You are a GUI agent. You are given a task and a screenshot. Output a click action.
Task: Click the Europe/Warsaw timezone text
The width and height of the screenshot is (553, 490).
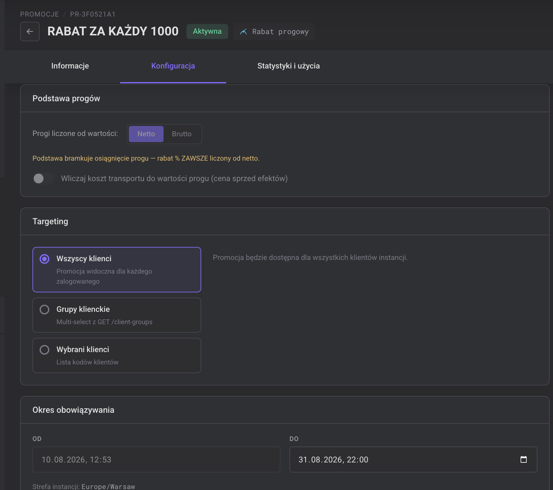pos(108,487)
